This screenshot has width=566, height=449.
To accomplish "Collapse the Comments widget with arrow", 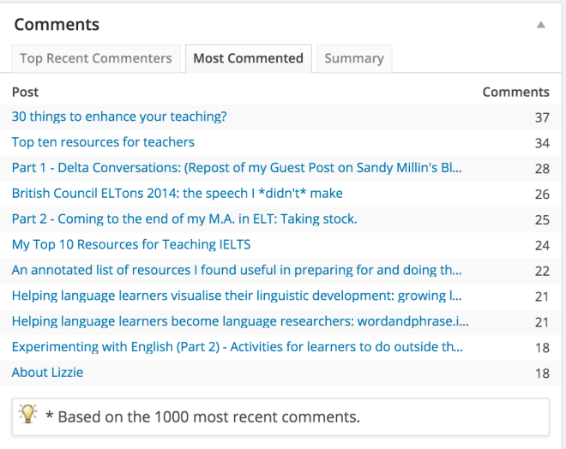I will 540,25.
